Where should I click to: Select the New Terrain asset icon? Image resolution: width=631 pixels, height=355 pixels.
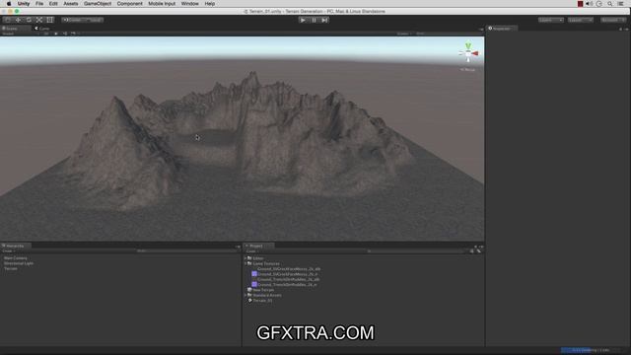pos(249,290)
